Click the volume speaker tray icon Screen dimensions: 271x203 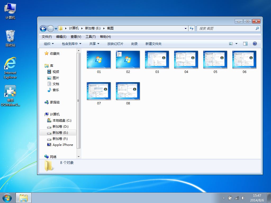[x=243, y=198]
